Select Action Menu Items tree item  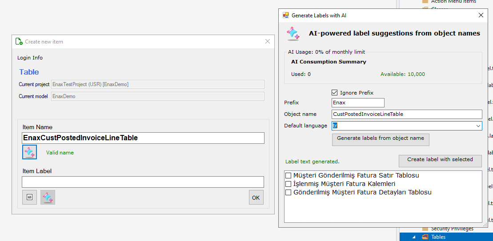point(453,1)
